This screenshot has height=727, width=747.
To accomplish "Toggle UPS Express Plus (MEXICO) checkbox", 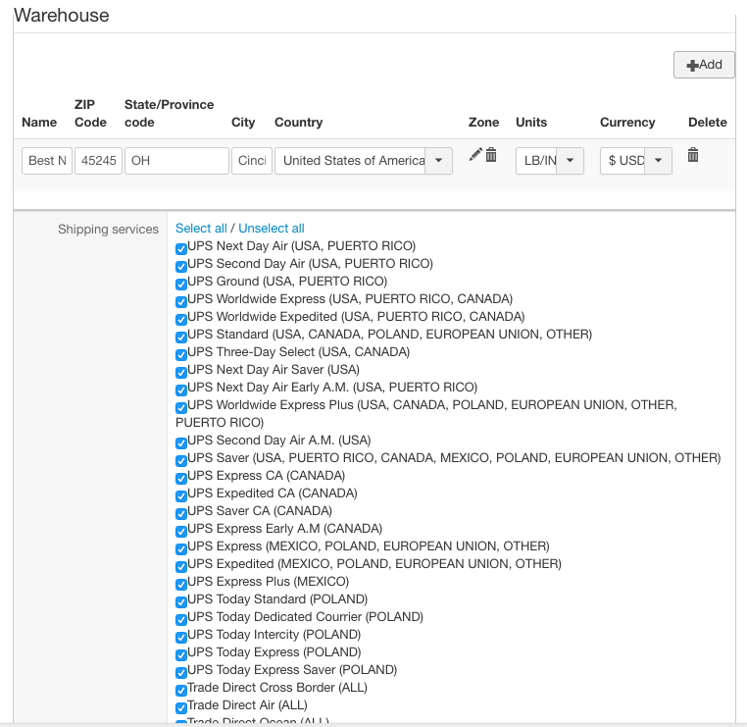I will pyautogui.click(x=181, y=584).
